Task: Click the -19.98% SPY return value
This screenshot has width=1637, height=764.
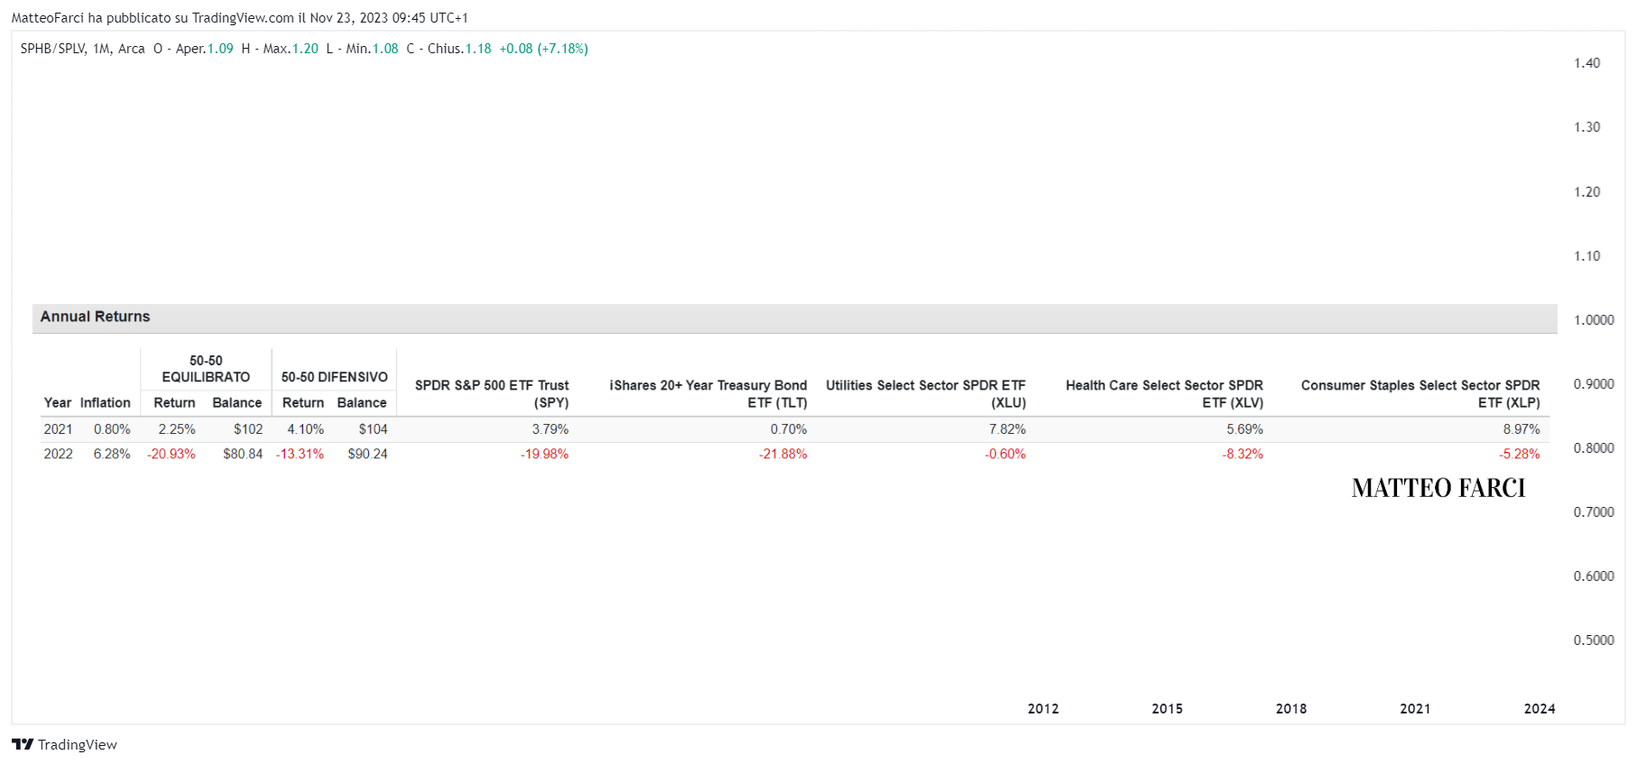Action: click(544, 454)
